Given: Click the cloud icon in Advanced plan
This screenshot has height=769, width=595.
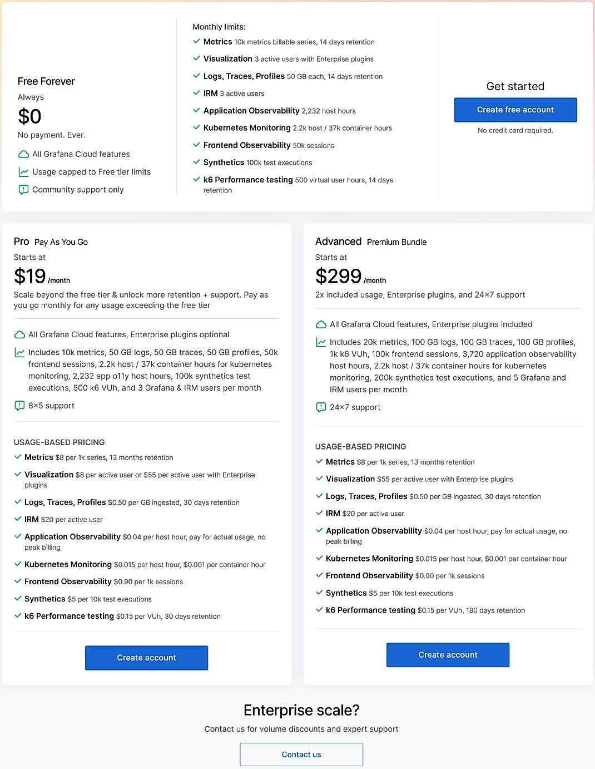Looking at the screenshot, I should 321,324.
